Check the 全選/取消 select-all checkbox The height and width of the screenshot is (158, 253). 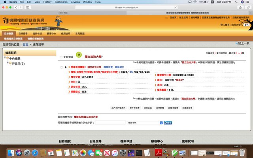coord(61,57)
